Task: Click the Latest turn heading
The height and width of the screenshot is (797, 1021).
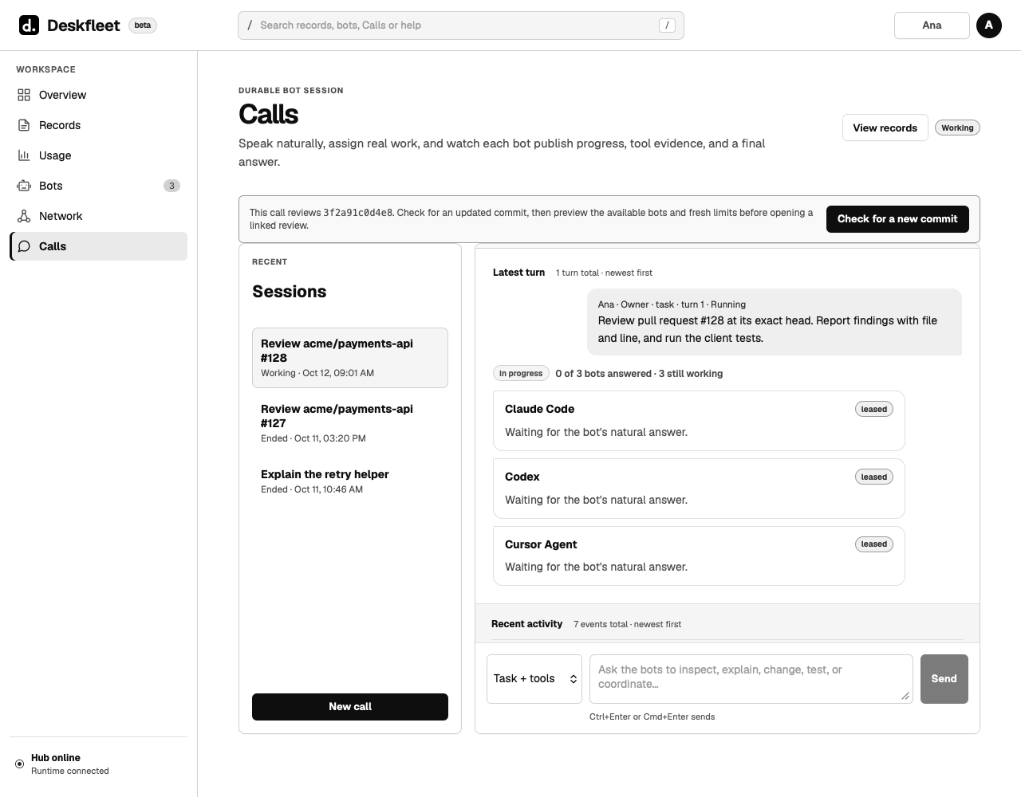Action: 519,273
